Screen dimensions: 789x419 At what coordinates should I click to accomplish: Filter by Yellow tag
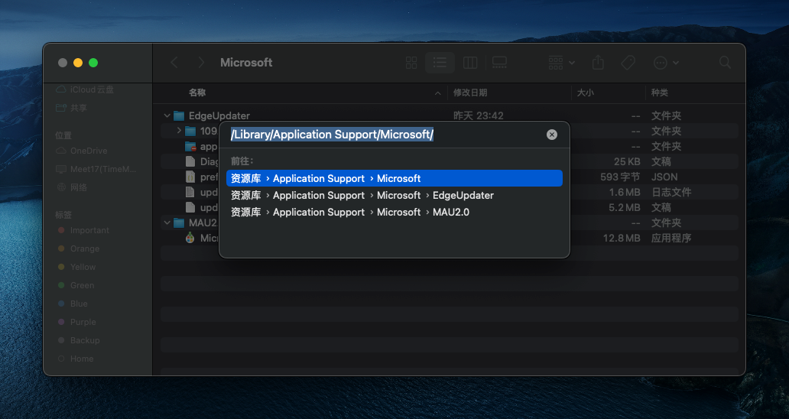point(83,267)
